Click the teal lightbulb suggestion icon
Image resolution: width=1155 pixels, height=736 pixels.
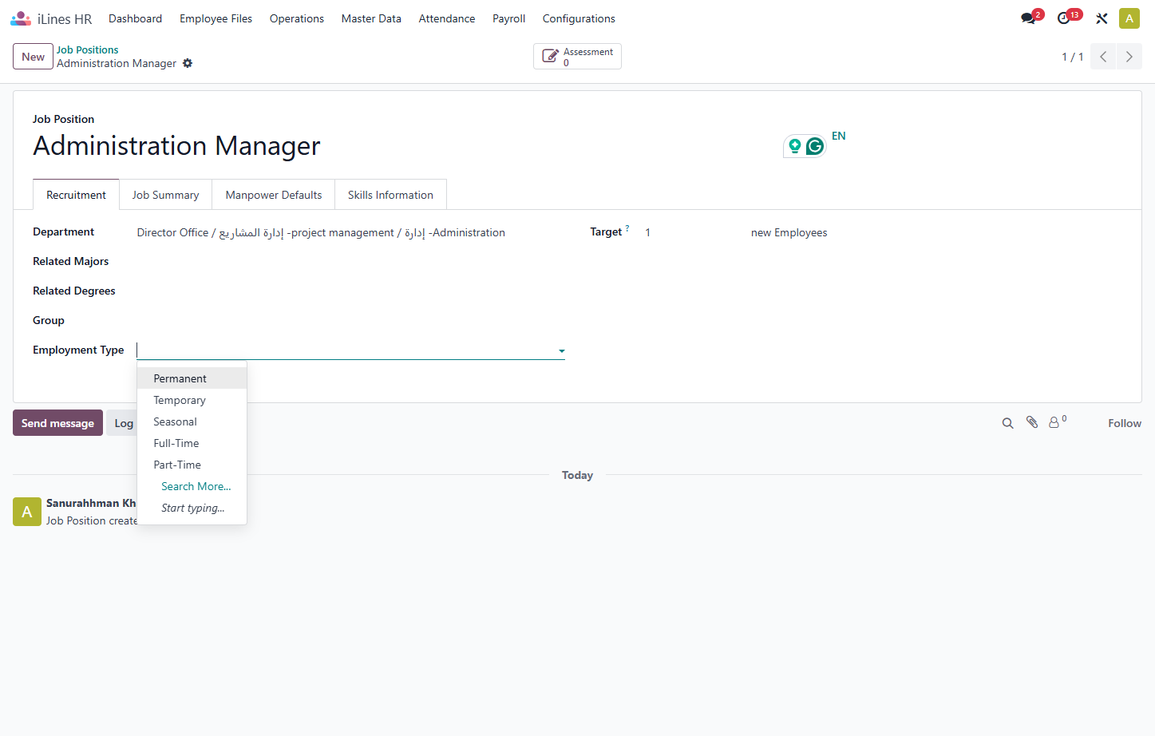[x=794, y=146]
